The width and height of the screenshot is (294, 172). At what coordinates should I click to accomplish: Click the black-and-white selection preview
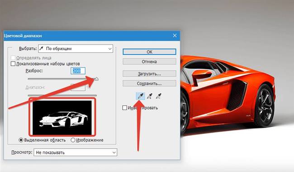62,117
